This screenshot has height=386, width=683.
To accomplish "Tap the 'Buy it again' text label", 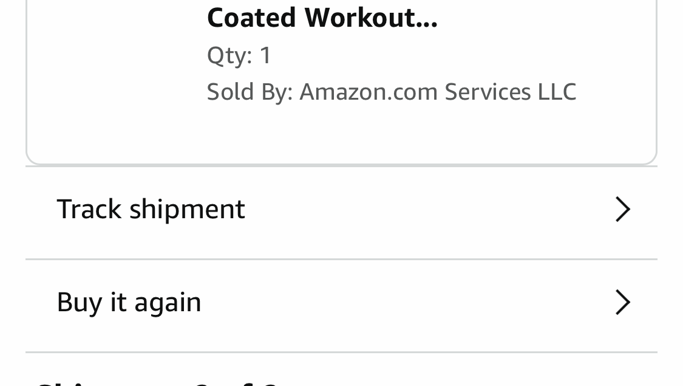I will click(x=129, y=302).
